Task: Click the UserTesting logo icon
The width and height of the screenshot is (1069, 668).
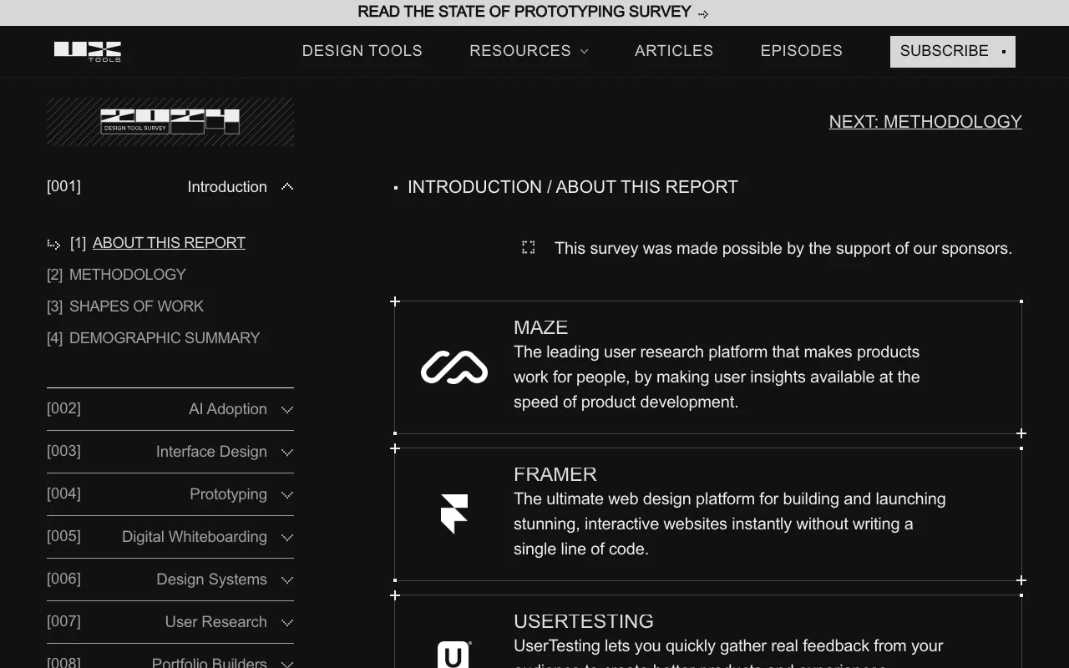Action: pos(454,655)
